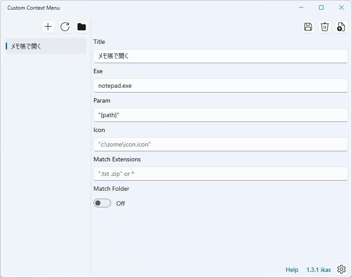
Task: Click the Match Extensions input field
Action: 220,174
